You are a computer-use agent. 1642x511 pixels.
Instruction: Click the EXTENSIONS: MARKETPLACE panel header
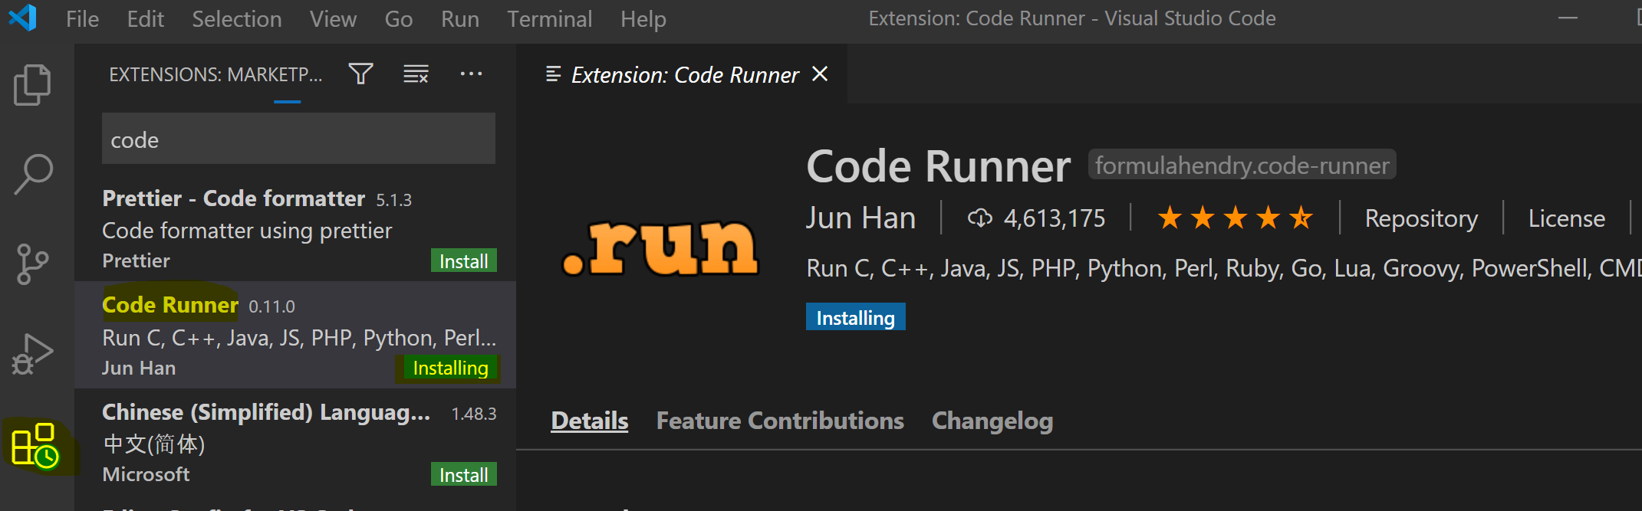[x=216, y=74]
